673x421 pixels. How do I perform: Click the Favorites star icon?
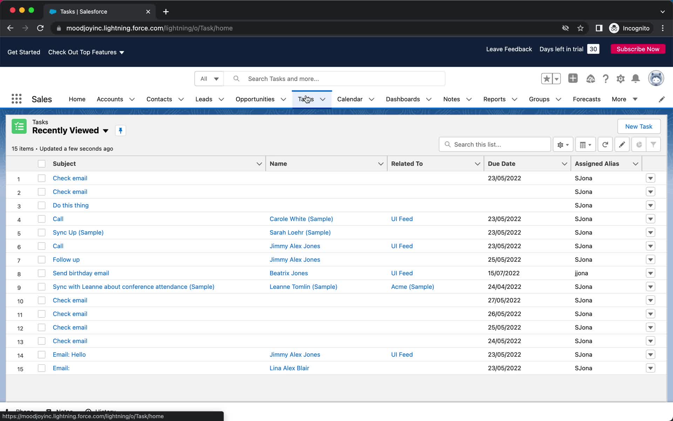(x=546, y=79)
